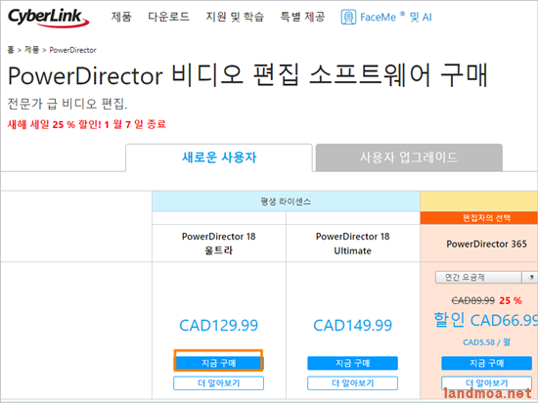
Task: Buy PowerDirector 18 울트라 with 지금 구매
Action: click(x=218, y=363)
